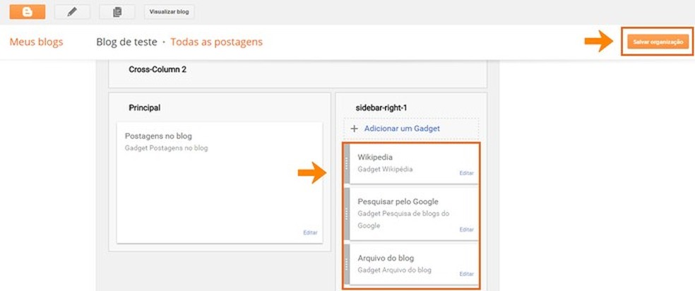This screenshot has height=291, width=695.
Task: Edit the Arquivo do blog gadget
Action: (466, 273)
